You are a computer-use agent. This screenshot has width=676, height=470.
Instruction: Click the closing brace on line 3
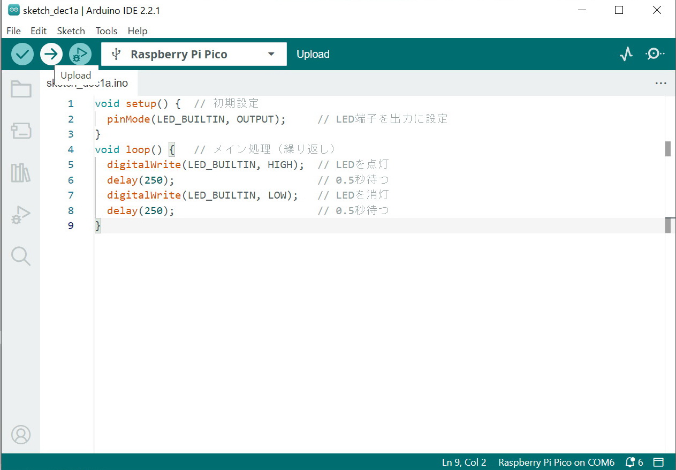pyautogui.click(x=98, y=134)
